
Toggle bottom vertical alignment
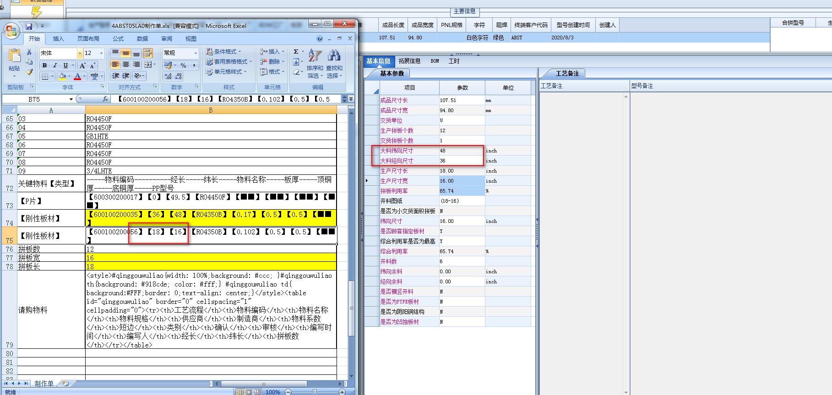pyautogui.click(x=136, y=53)
